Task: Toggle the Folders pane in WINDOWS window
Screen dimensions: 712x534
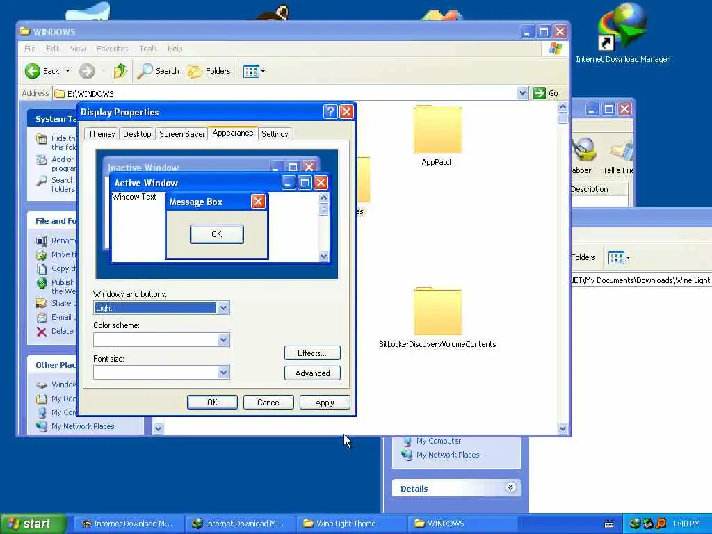Action: pyautogui.click(x=209, y=71)
